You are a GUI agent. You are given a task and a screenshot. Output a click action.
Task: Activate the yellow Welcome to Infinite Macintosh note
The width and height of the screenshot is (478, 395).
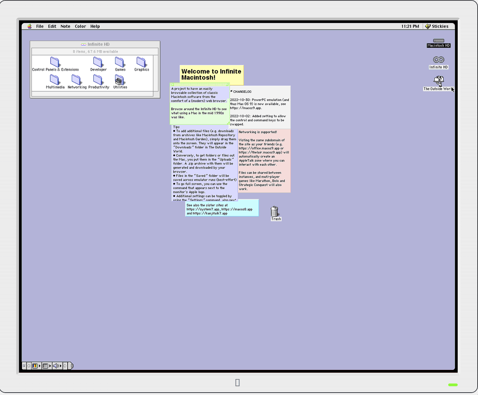[x=212, y=74]
